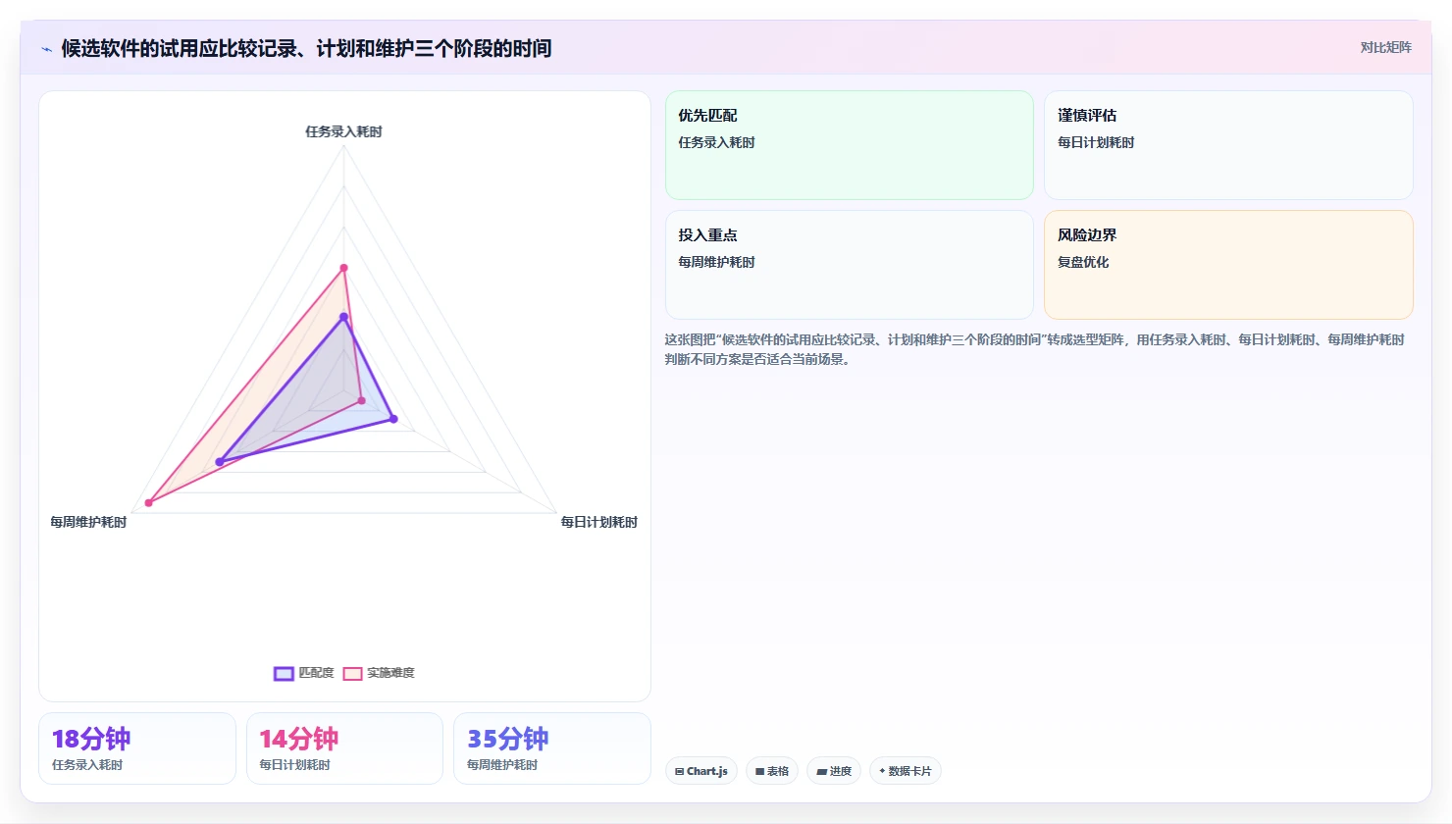Screen dimensions: 1452x824
Task: Click the 每日计划耗时 radar axis label
Action: pyautogui.click(x=599, y=522)
